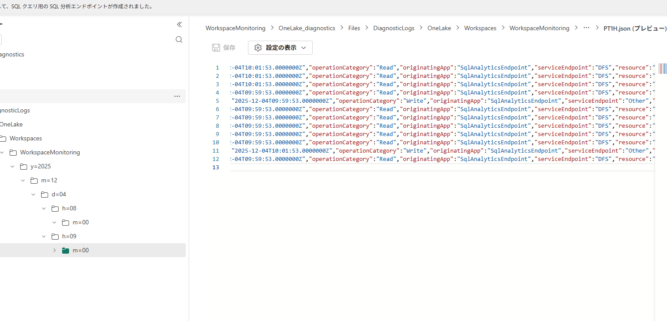Open the collapsed breadcrumb ellipsis

coord(587,28)
